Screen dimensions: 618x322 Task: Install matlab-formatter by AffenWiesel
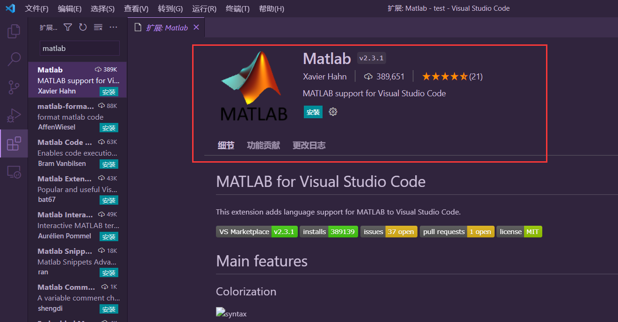point(109,128)
